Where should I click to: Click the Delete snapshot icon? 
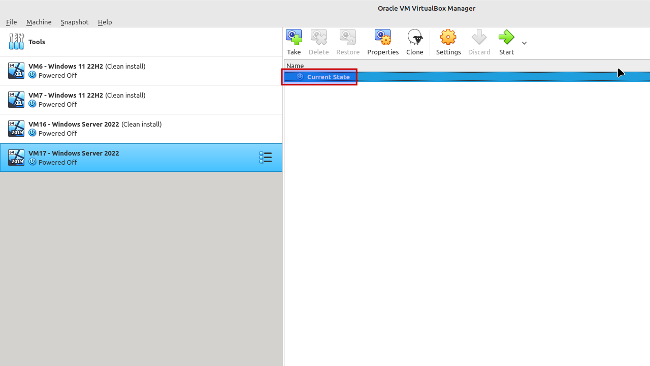(319, 37)
